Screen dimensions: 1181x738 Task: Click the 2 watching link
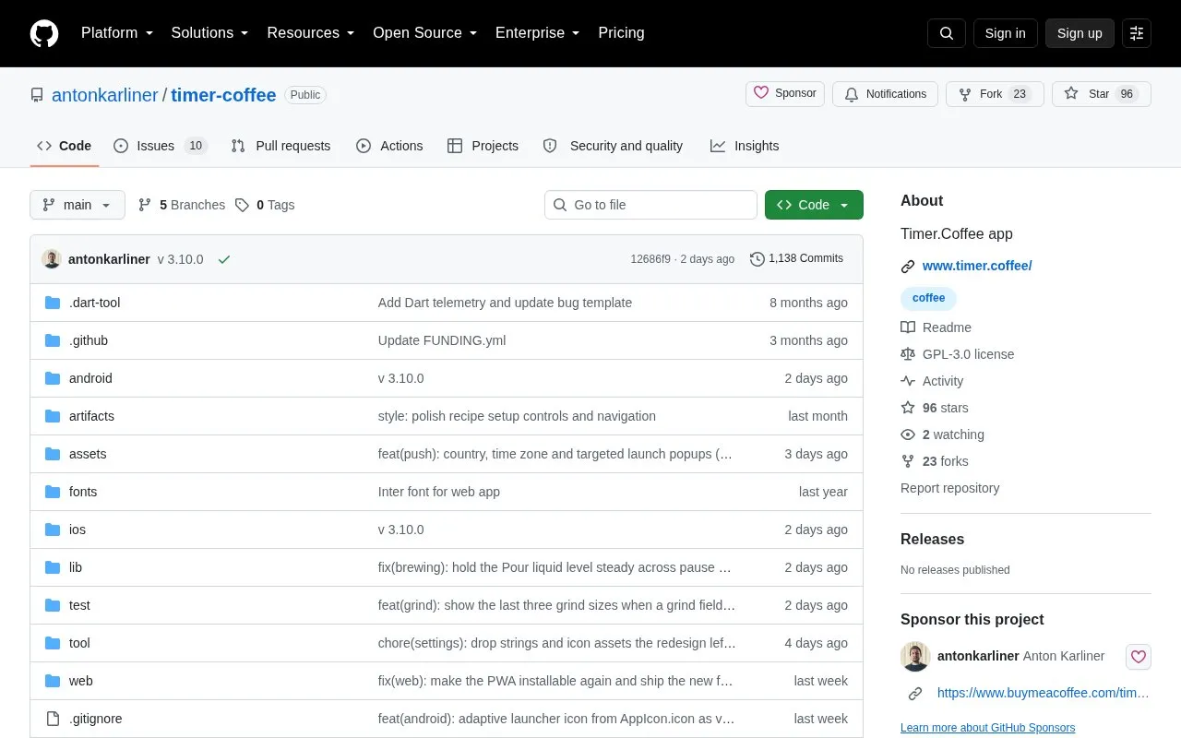942,434
